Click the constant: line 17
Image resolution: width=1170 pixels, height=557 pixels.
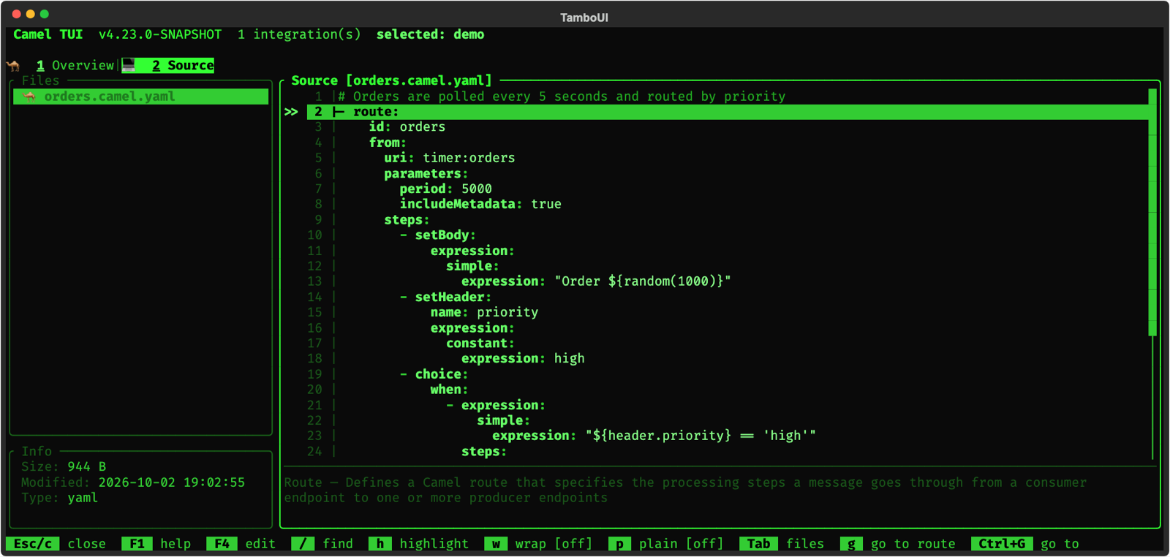pos(480,344)
